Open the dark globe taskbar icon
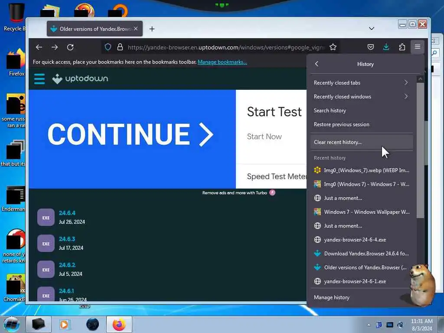 [x=92, y=324]
